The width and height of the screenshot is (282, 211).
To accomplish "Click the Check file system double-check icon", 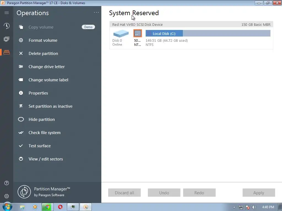I will point(21,133).
